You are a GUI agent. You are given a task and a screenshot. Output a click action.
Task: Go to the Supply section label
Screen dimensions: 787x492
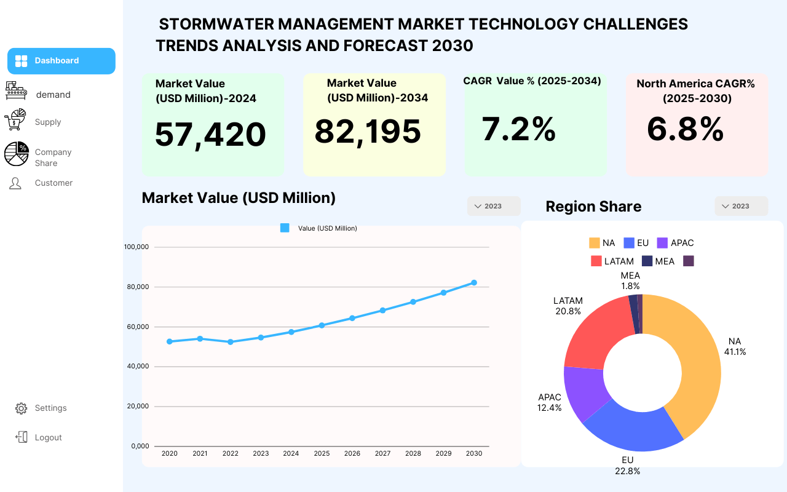point(48,122)
